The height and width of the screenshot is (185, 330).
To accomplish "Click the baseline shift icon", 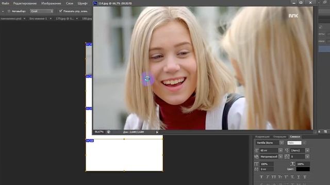I will (256, 169).
